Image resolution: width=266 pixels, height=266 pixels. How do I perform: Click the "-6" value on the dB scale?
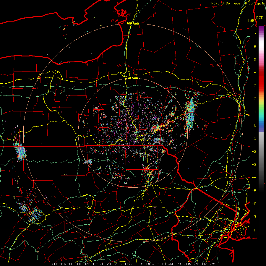coord(254,204)
